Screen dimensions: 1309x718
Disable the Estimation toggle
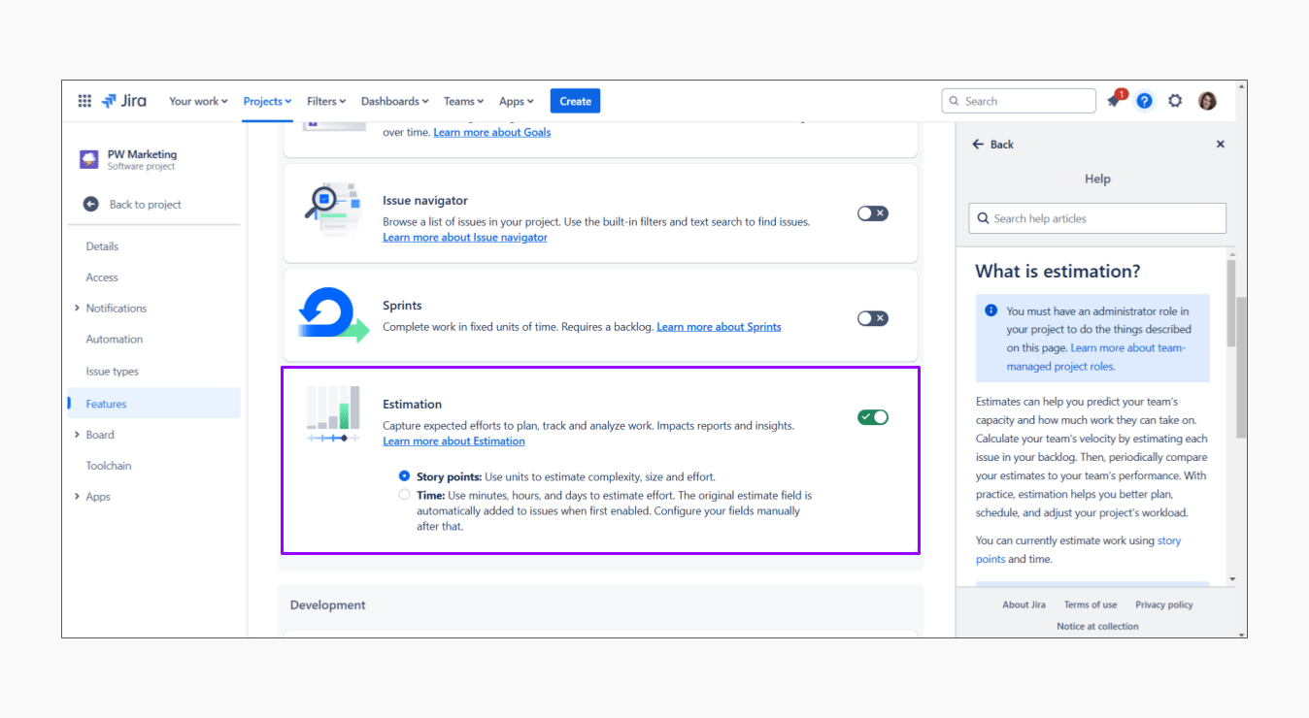pyautogui.click(x=872, y=417)
